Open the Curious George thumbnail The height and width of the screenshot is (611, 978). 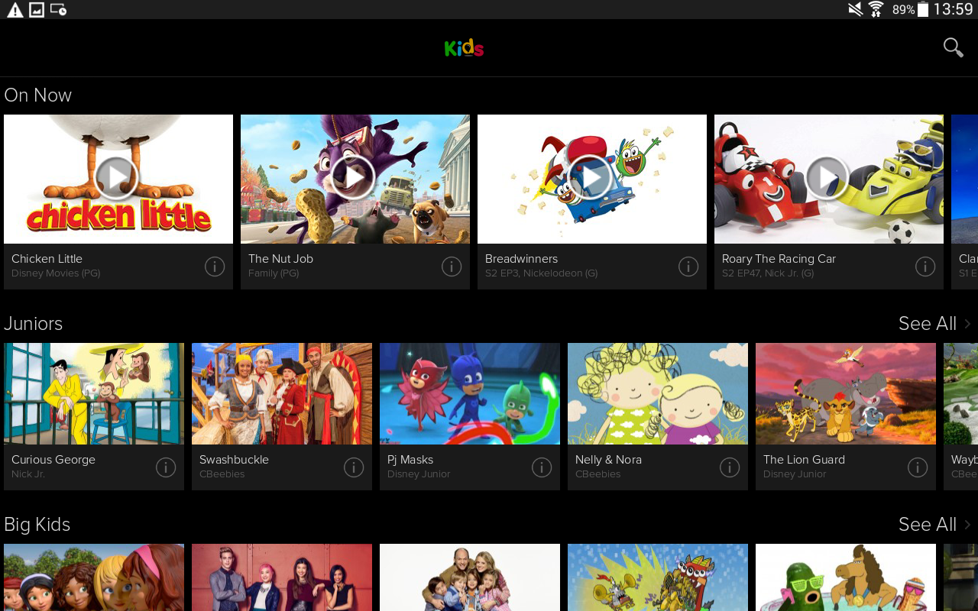click(94, 393)
